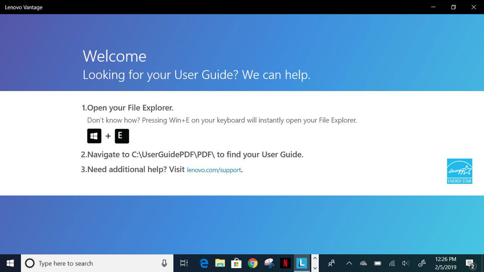Click the OneDrive cloud tray icon
Image resolution: width=484 pixels, height=272 pixels.
363,263
